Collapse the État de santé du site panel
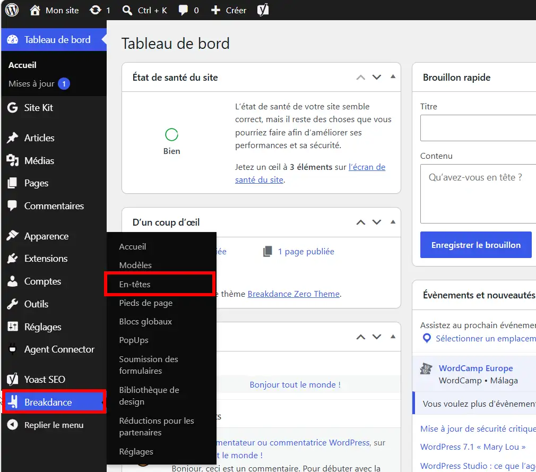Image resolution: width=536 pixels, height=472 pixels. 393,76
